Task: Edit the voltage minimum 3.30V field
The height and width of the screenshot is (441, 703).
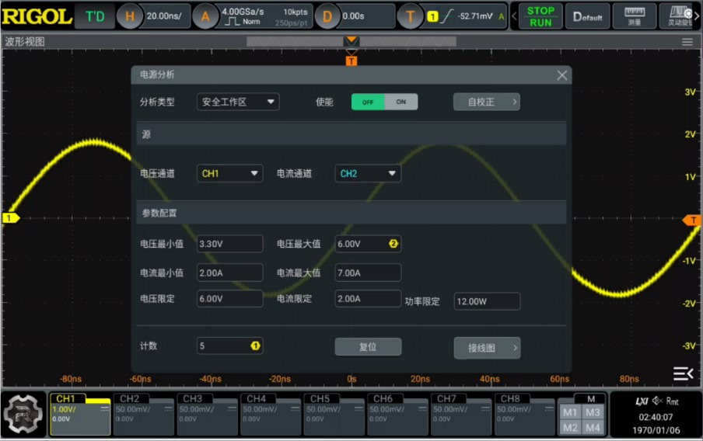Action: (x=229, y=244)
